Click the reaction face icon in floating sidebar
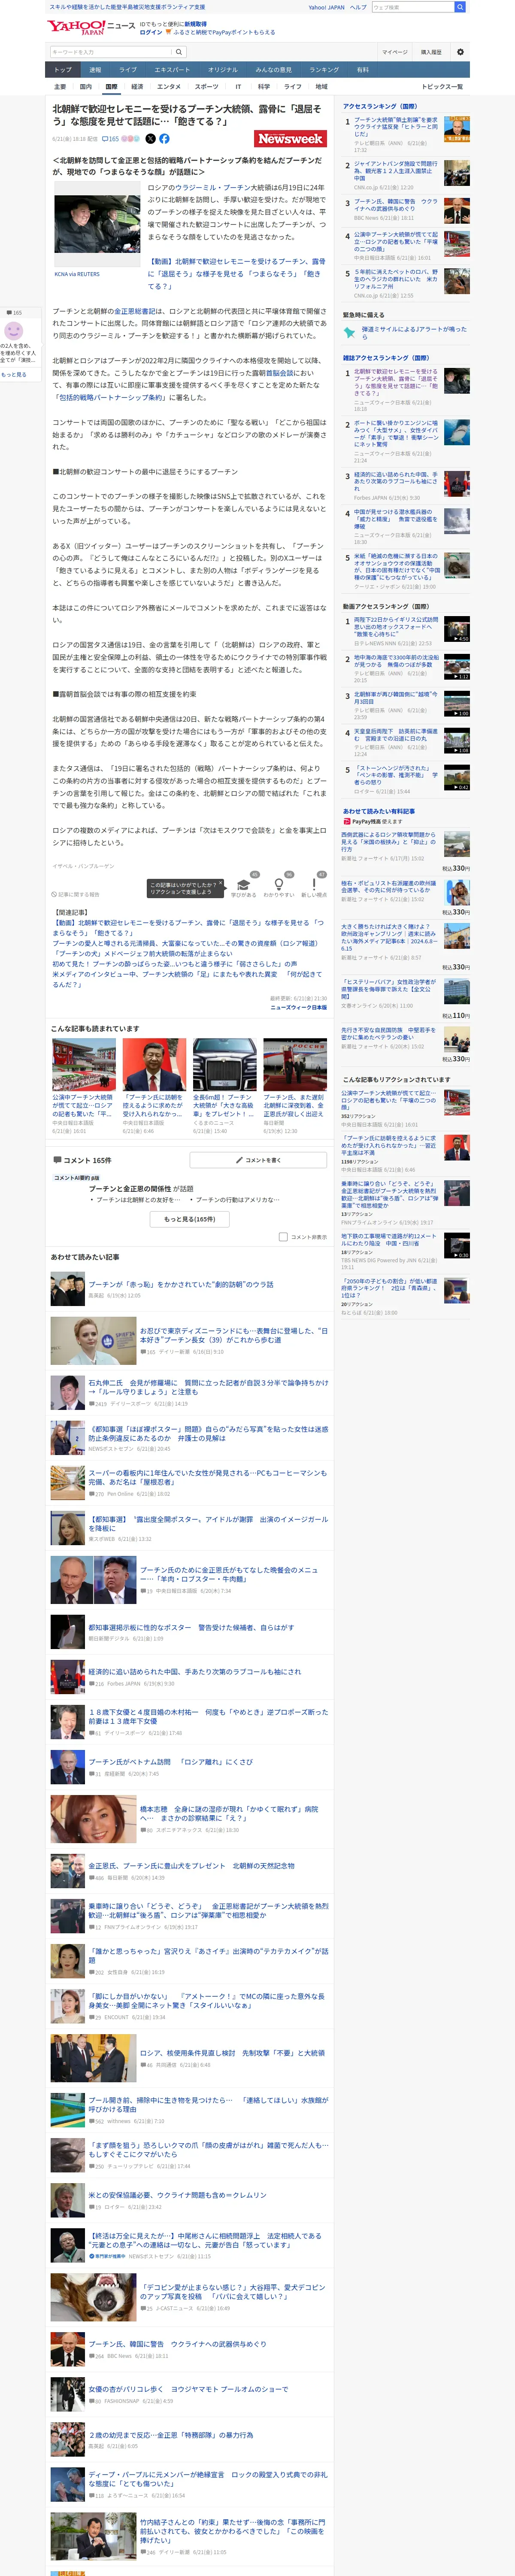 point(14,330)
